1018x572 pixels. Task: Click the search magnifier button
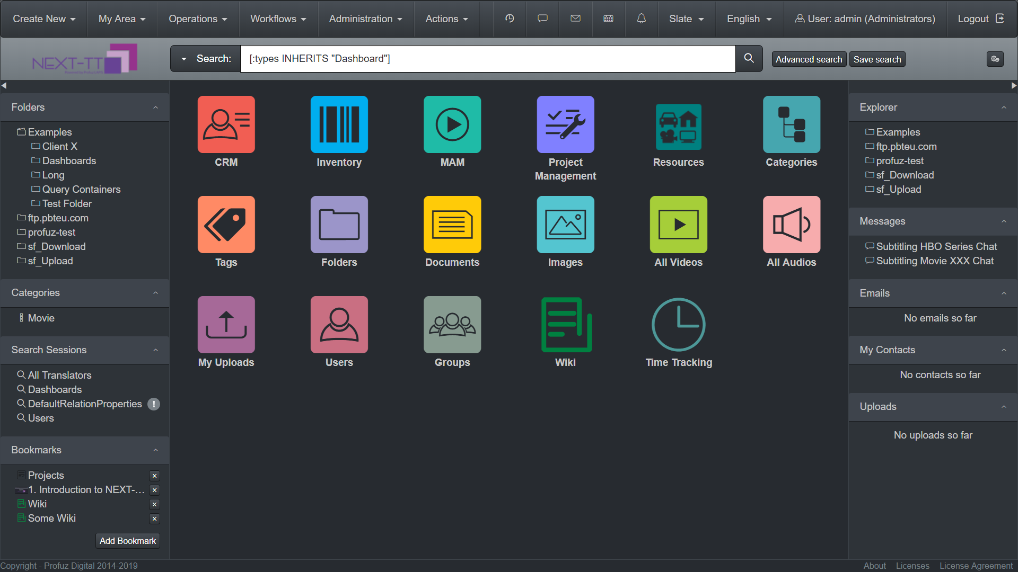(749, 58)
